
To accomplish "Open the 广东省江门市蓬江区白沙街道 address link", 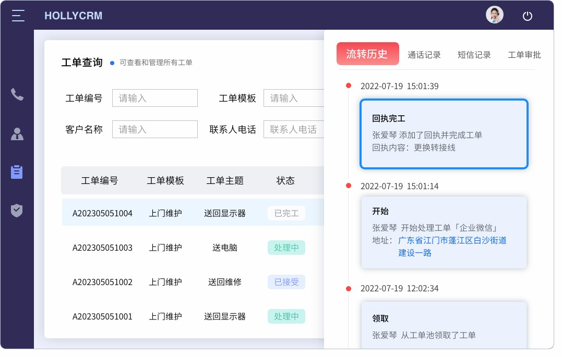I will coord(452,240).
